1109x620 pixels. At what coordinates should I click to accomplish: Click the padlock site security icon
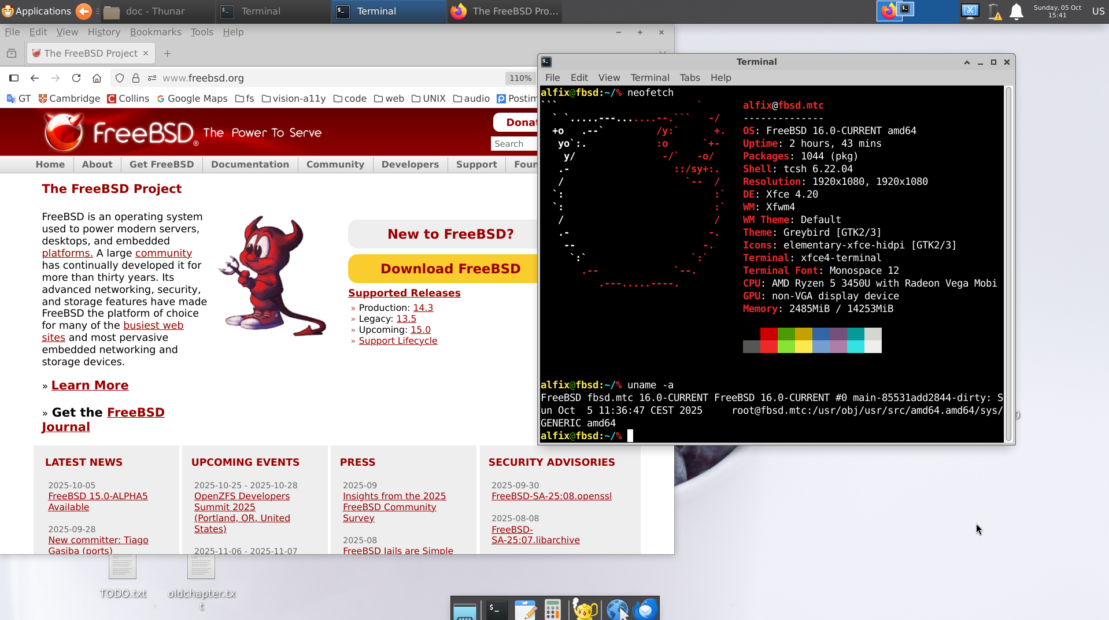click(x=136, y=78)
